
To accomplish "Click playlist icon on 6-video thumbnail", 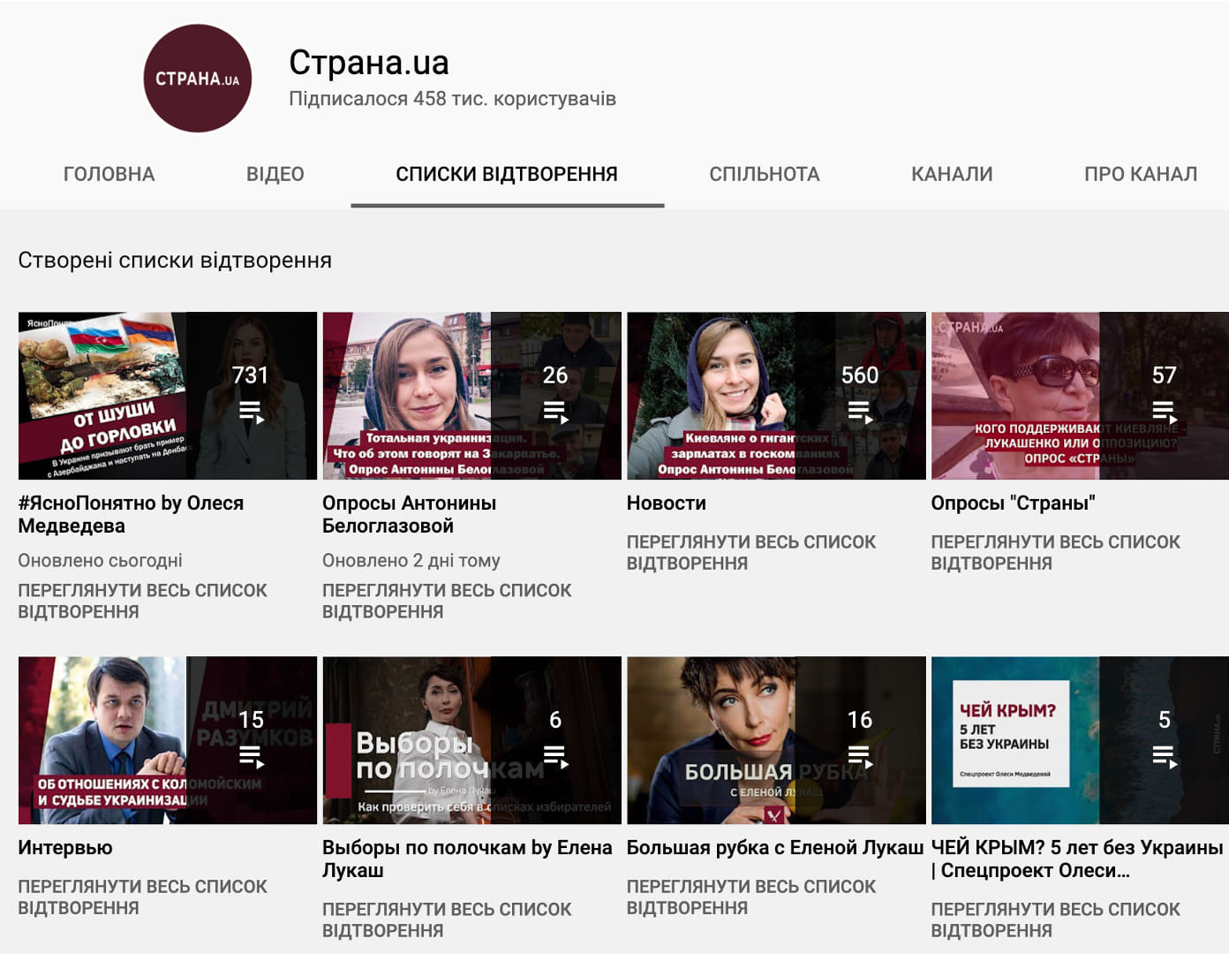I will (x=555, y=756).
